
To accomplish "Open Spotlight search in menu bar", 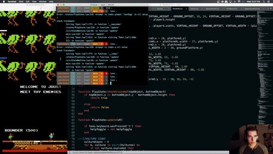I will (x=264, y=2).
